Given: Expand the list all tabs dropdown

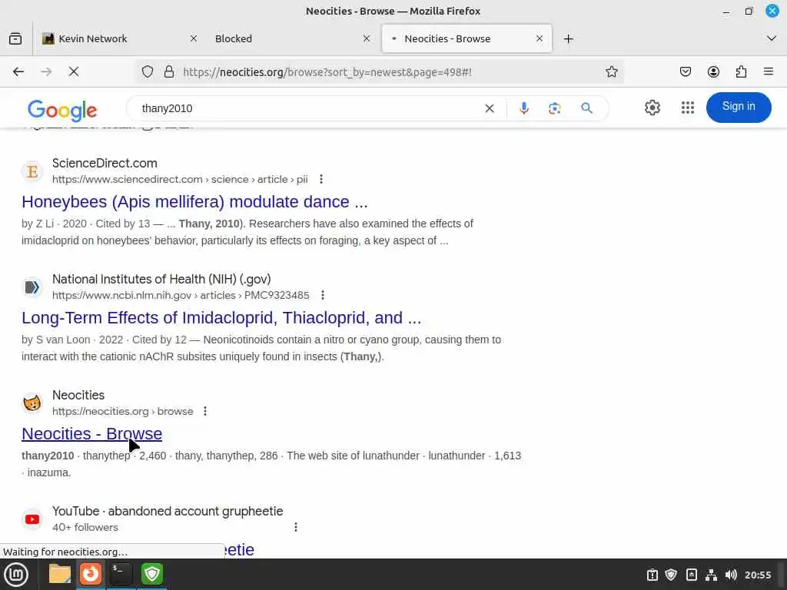Looking at the screenshot, I should (772, 38).
